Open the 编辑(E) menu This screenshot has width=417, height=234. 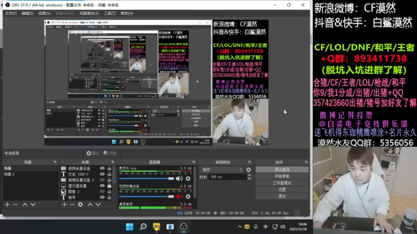(28, 14)
